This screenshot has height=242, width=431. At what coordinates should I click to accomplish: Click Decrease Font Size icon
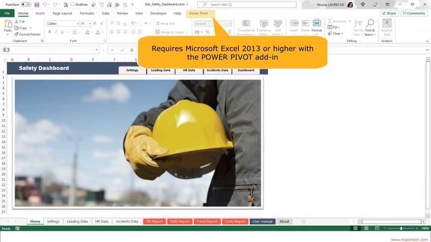pyautogui.click(x=102, y=24)
